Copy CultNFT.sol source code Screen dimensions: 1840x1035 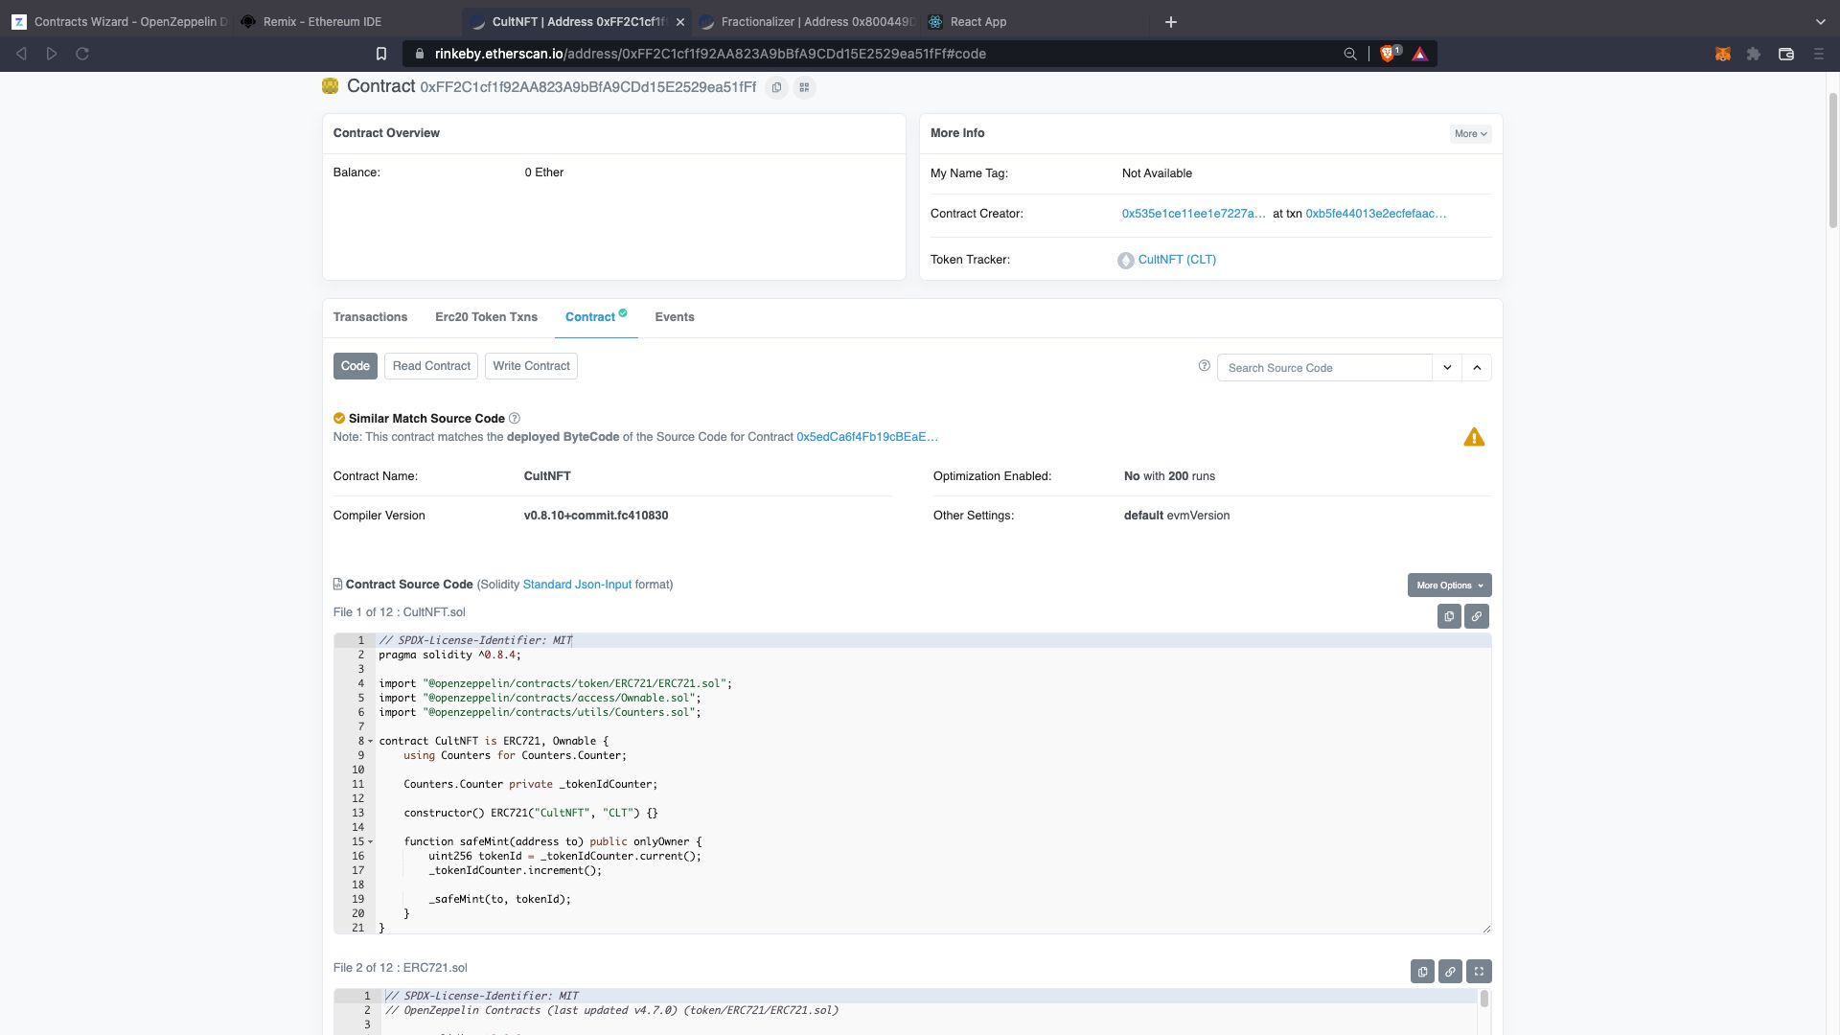coord(1449,616)
